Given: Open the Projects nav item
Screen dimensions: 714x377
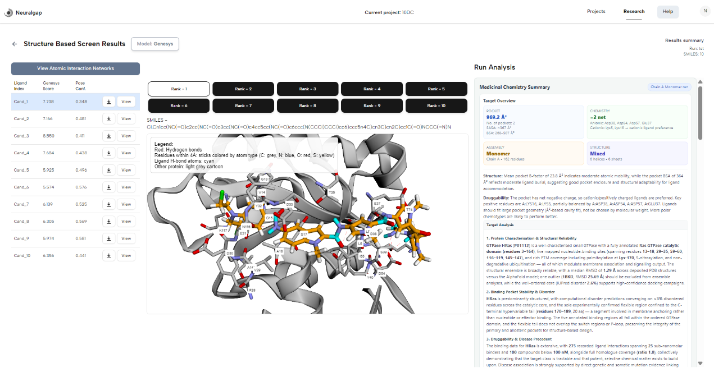Looking at the screenshot, I should pyautogui.click(x=596, y=11).
